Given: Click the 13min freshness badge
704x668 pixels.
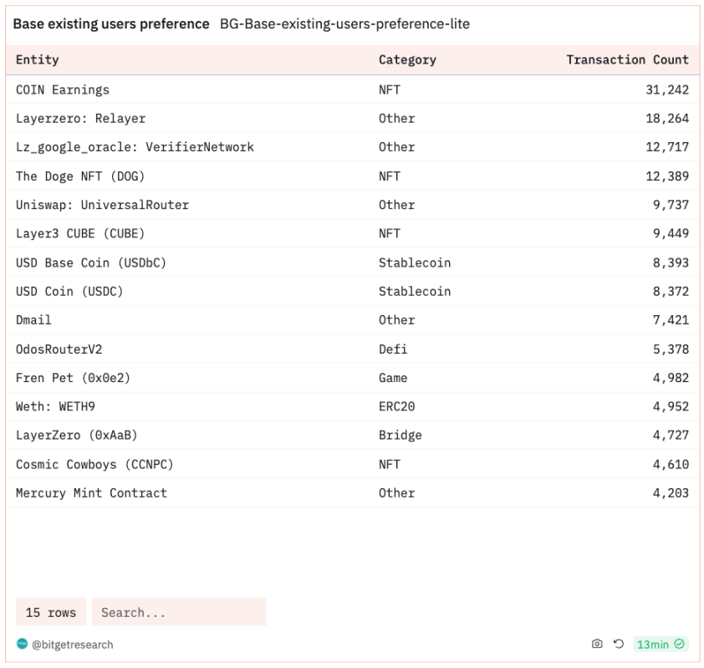Looking at the screenshot, I should pyautogui.click(x=661, y=645).
